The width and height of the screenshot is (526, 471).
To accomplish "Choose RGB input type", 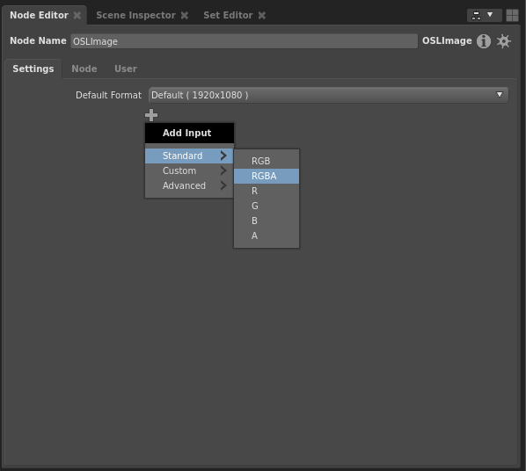I will tap(267, 161).
